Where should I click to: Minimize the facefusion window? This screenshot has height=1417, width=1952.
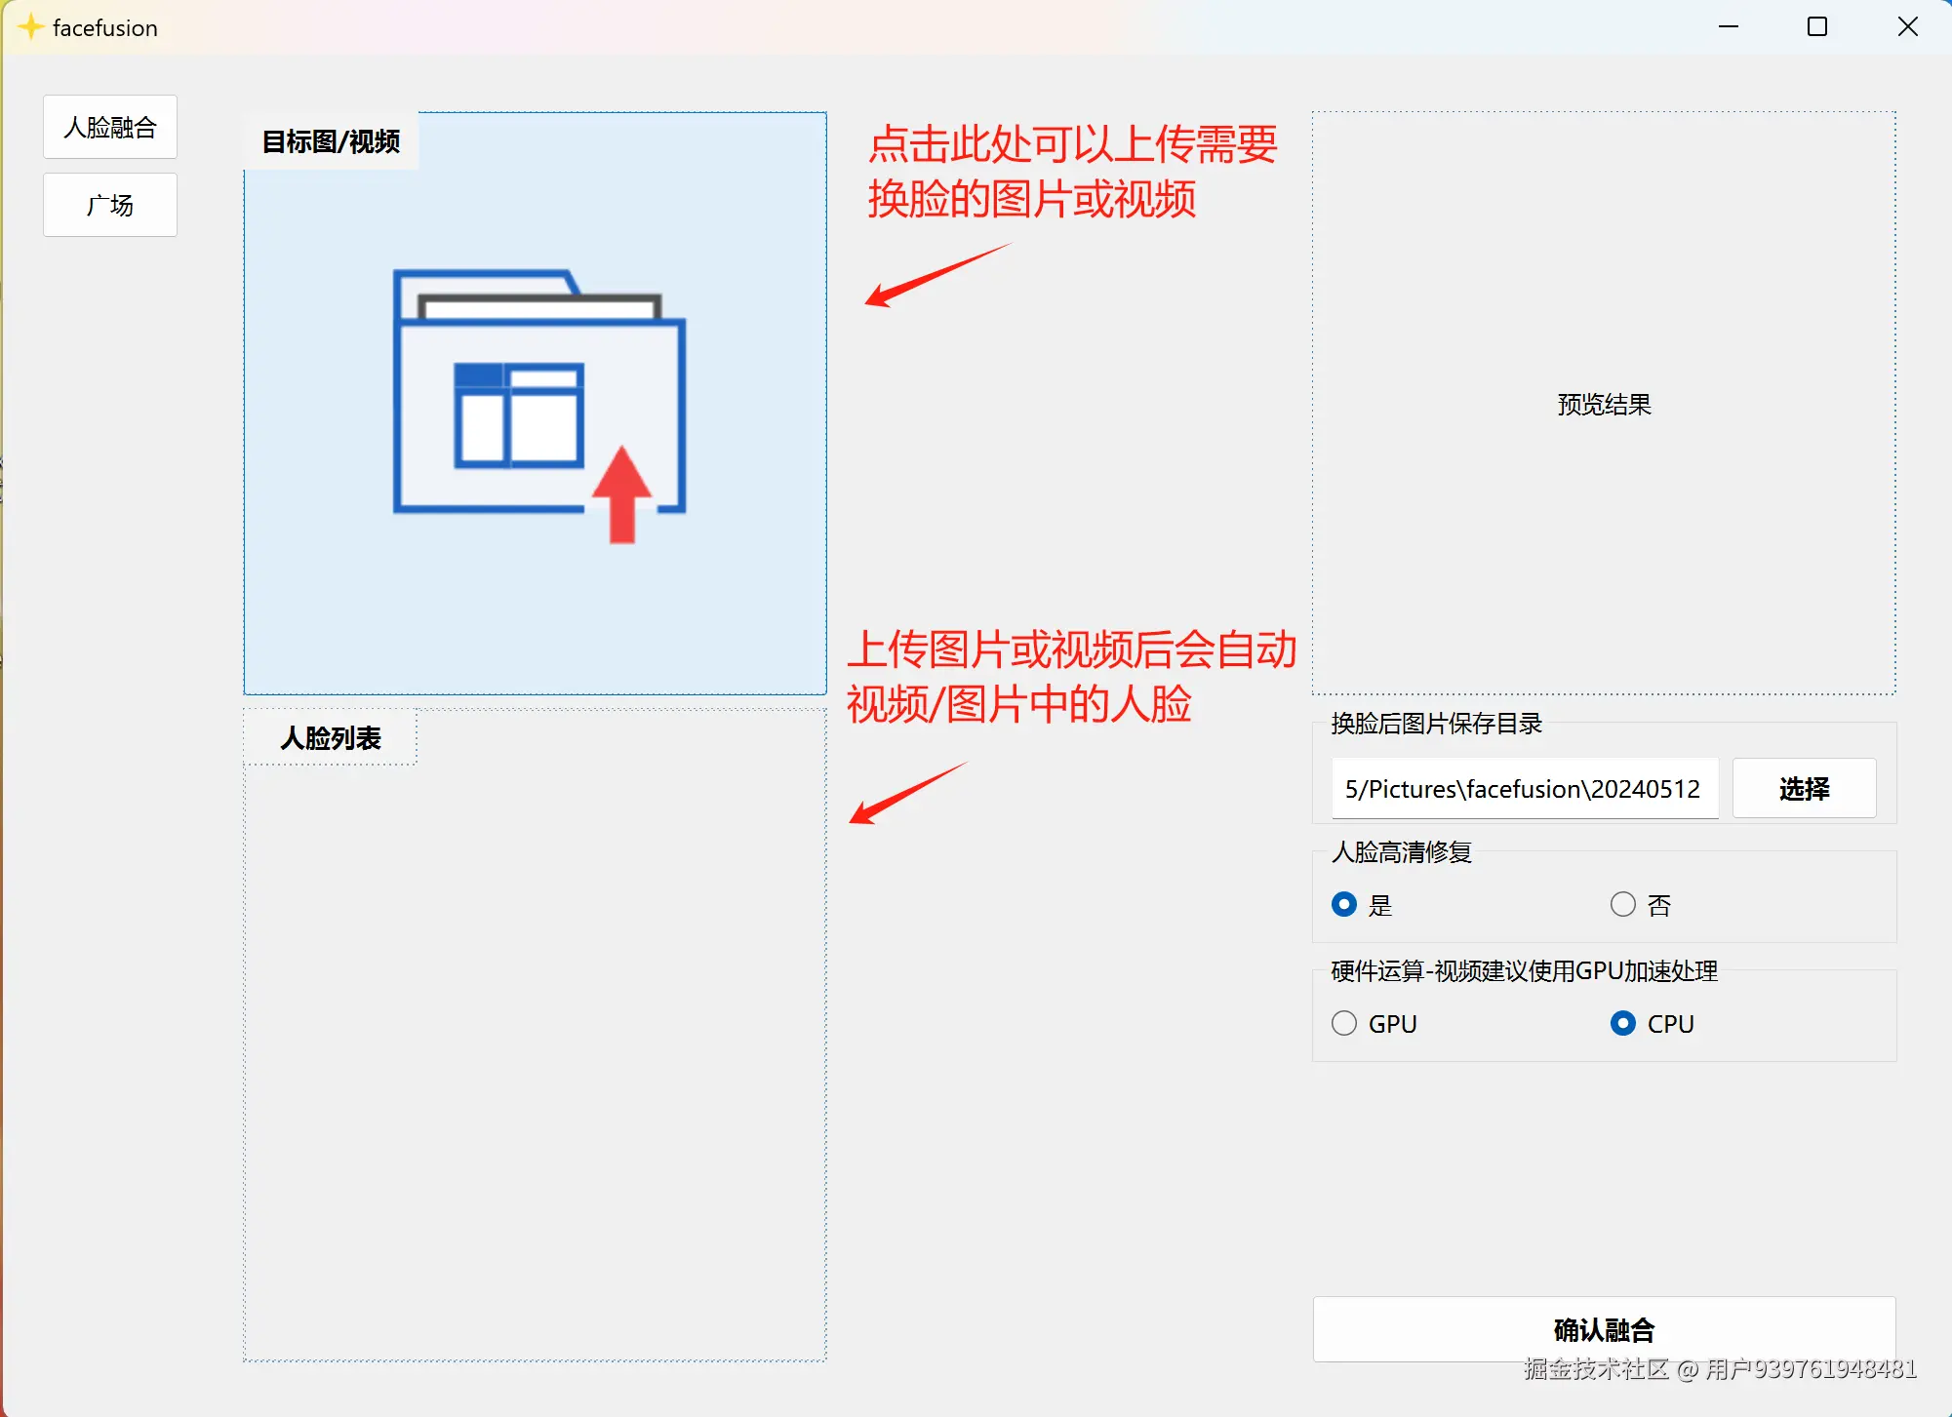pyautogui.click(x=1729, y=27)
